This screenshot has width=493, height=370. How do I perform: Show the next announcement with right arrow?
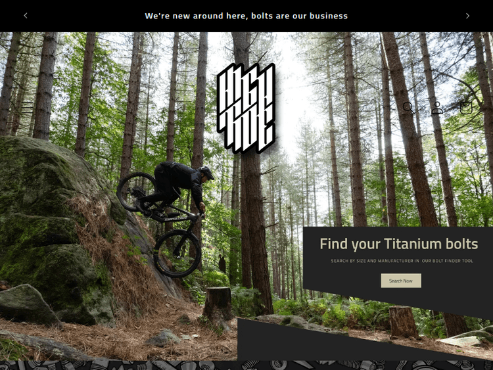tap(467, 16)
